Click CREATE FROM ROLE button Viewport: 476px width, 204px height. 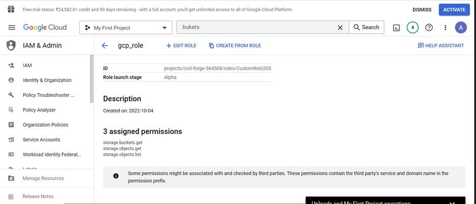click(234, 45)
